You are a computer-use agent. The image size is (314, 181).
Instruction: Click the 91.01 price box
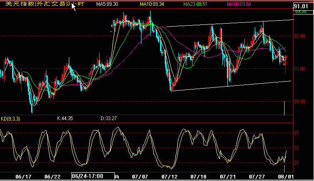coord(303,6)
